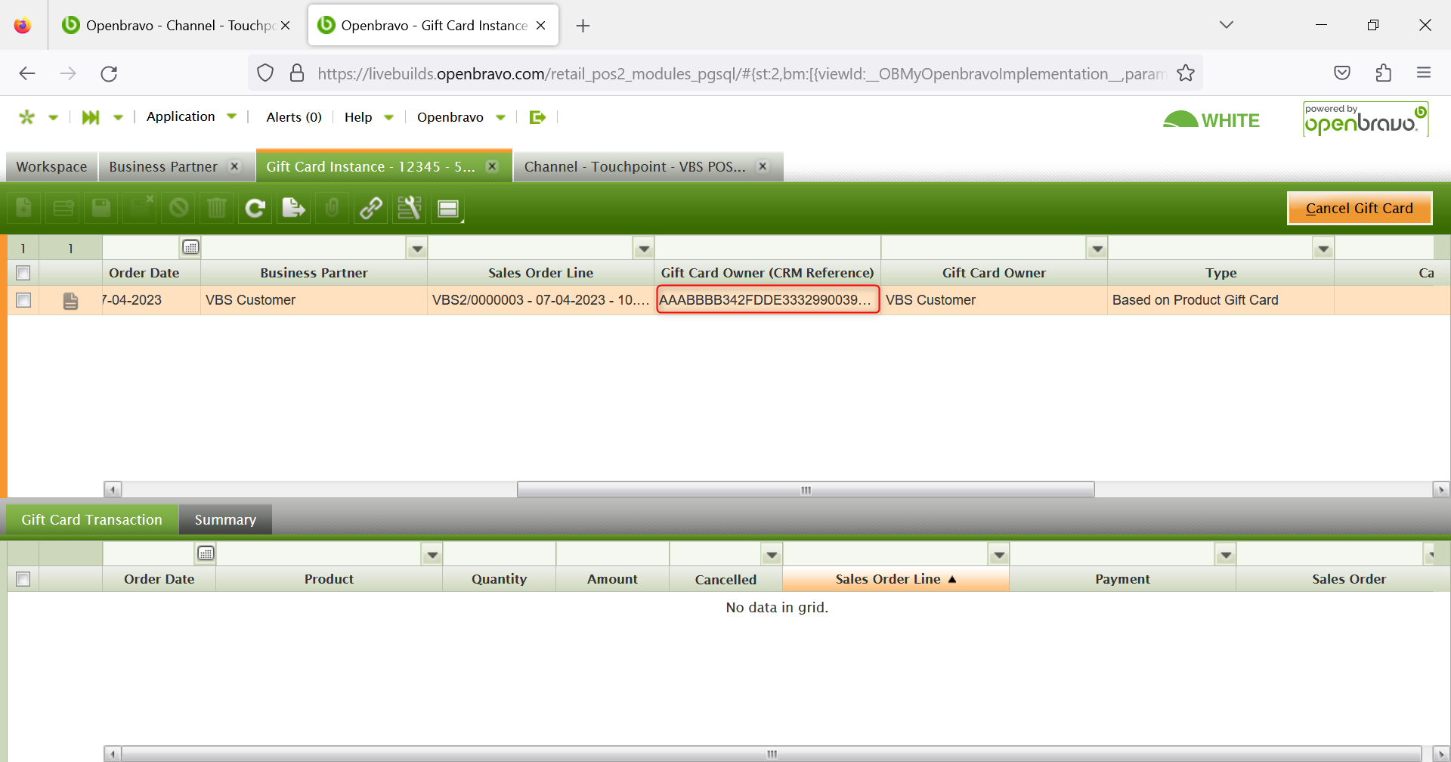This screenshot has height=762, width=1451.
Task: Go back in browser history
Action: pos(27,73)
